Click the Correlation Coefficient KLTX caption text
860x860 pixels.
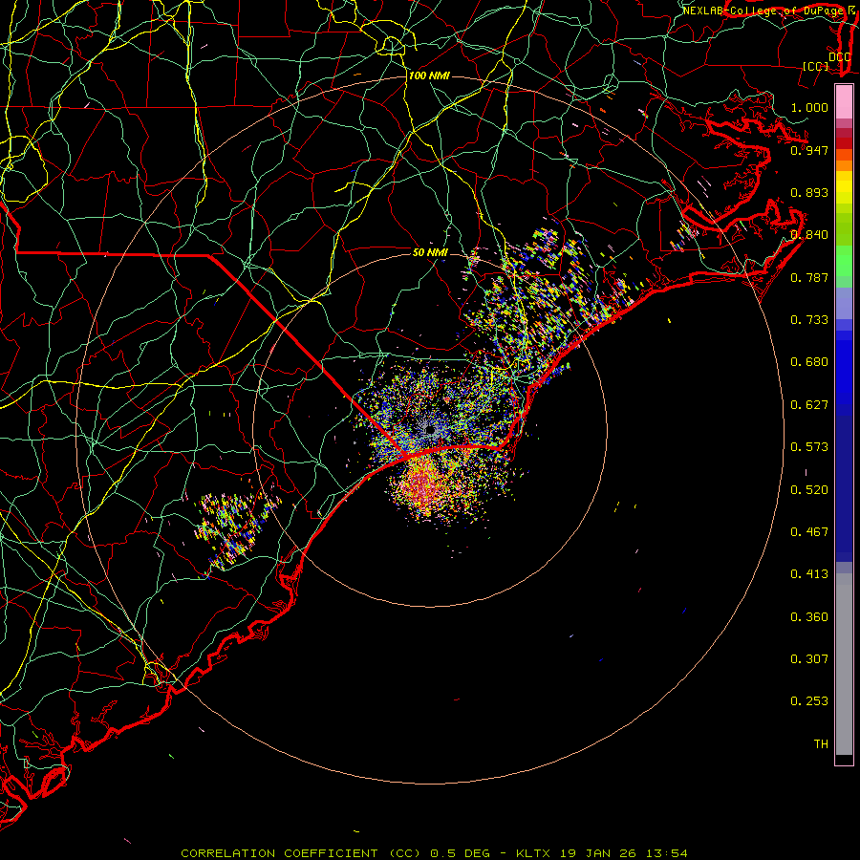[x=434, y=853]
